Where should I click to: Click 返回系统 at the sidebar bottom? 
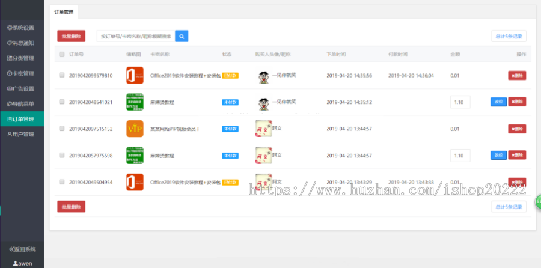[22, 249]
